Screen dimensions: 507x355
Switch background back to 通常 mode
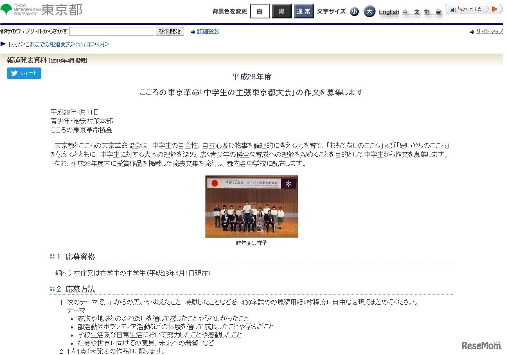point(304,11)
